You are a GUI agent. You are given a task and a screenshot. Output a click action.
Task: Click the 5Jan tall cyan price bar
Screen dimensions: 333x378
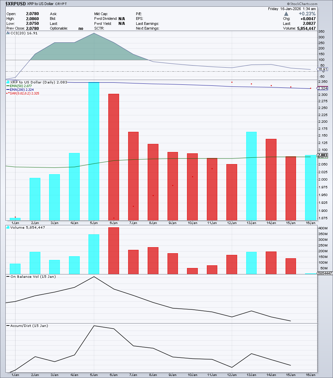pos(94,151)
